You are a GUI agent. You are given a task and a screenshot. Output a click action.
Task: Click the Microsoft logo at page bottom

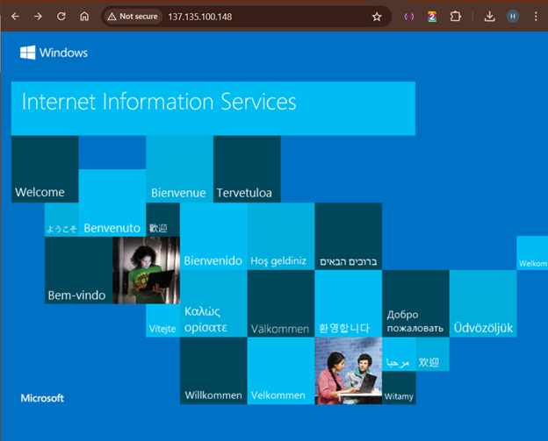[42, 398]
